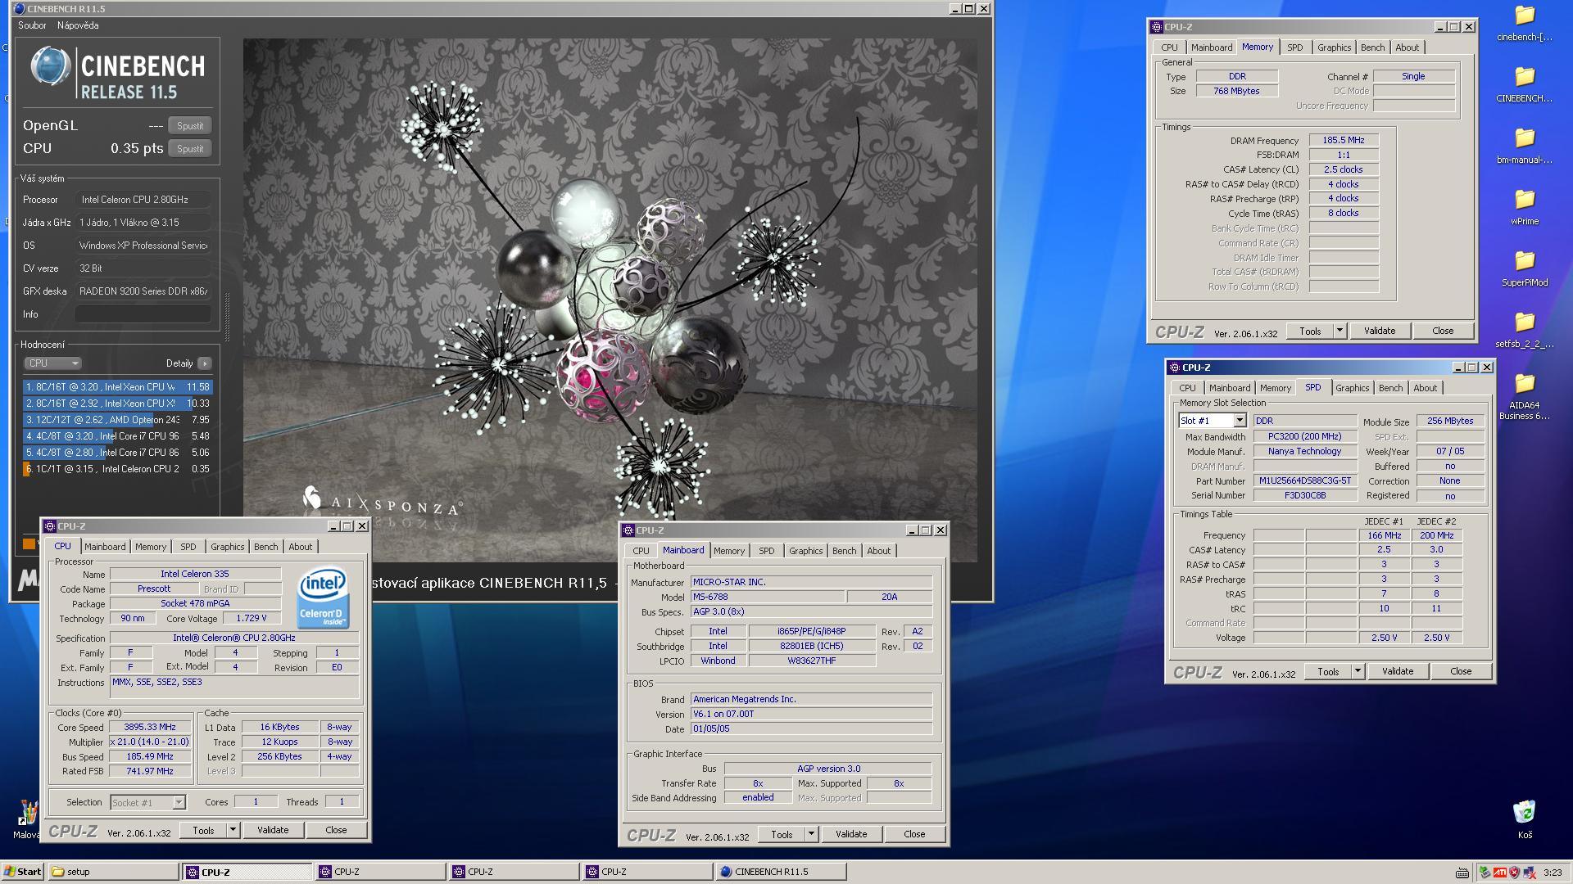Click the CPU-Z SPD window title icon
The height and width of the screenshot is (884, 1573).
[1175, 368]
